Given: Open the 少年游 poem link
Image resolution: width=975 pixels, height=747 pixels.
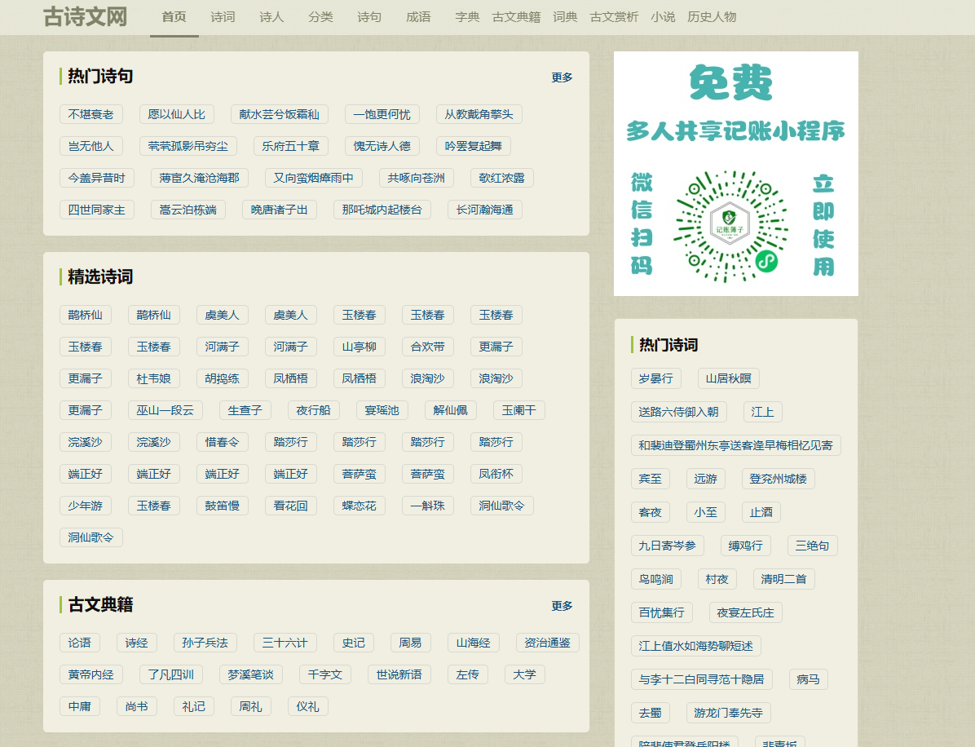Looking at the screenshot, I should (85, 506).
